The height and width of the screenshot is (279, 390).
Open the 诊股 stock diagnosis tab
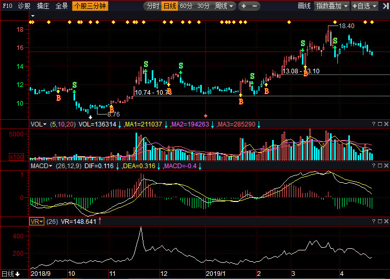click(x=24, y=6)
